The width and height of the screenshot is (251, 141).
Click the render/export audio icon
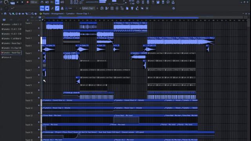(x=163, y=2)
